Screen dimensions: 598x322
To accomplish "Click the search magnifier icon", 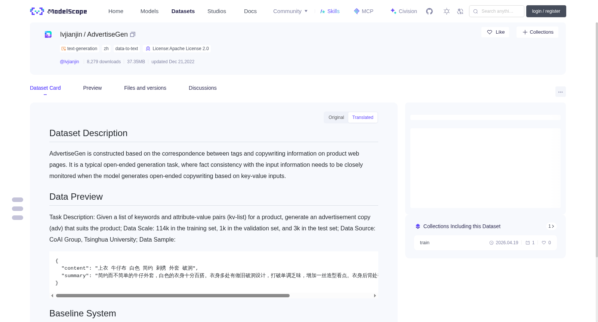I will pyautogui.click(x=475, y=11).
